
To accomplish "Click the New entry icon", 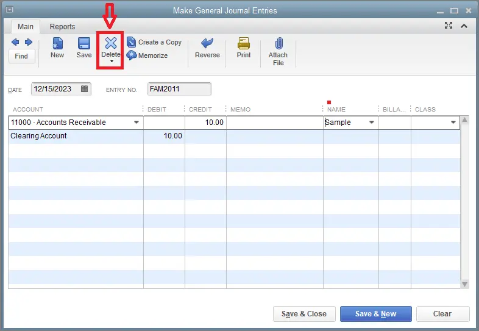I will (57, 43).
